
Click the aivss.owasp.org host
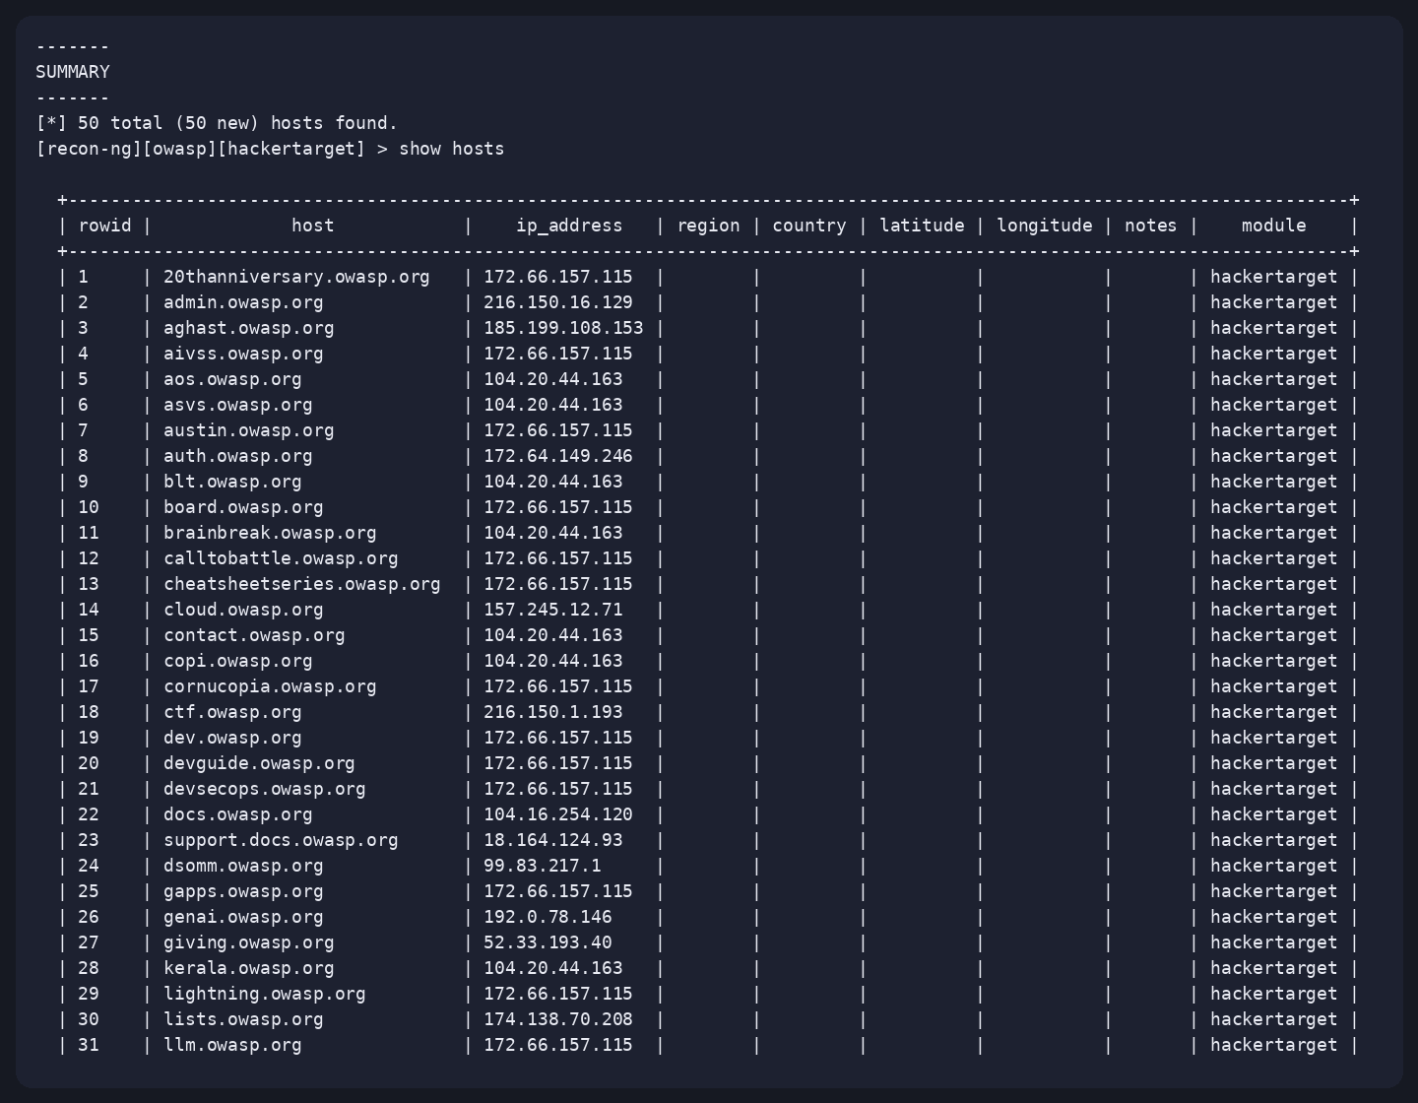pyautogui.click(x=243, y=354)
